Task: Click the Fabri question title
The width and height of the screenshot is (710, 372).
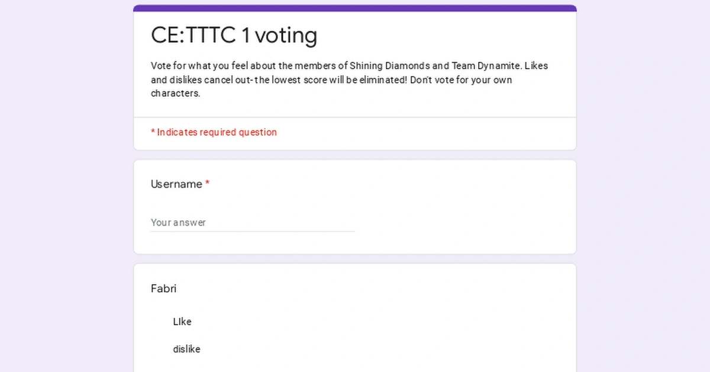Action: 164,289
